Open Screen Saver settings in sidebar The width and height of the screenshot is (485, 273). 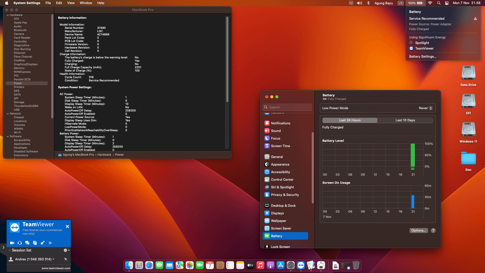(285, 228)
